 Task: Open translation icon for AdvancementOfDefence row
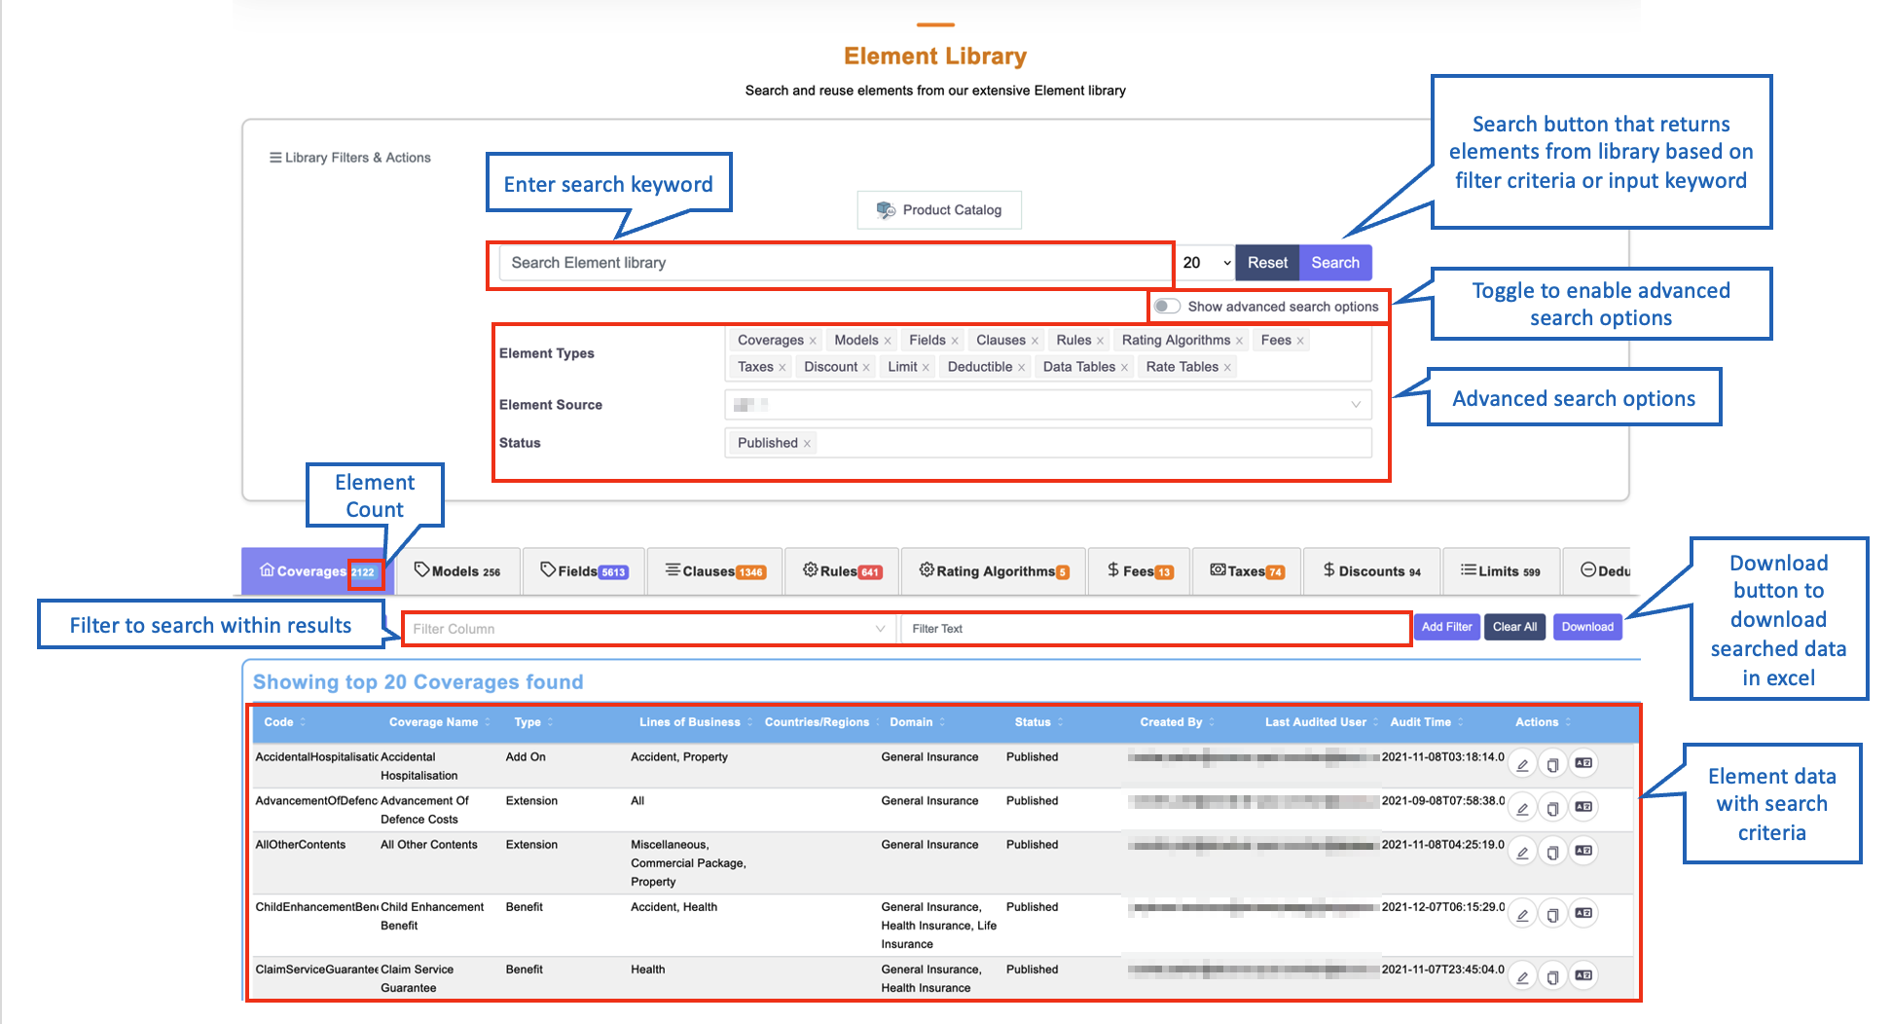coord(1583,807)
